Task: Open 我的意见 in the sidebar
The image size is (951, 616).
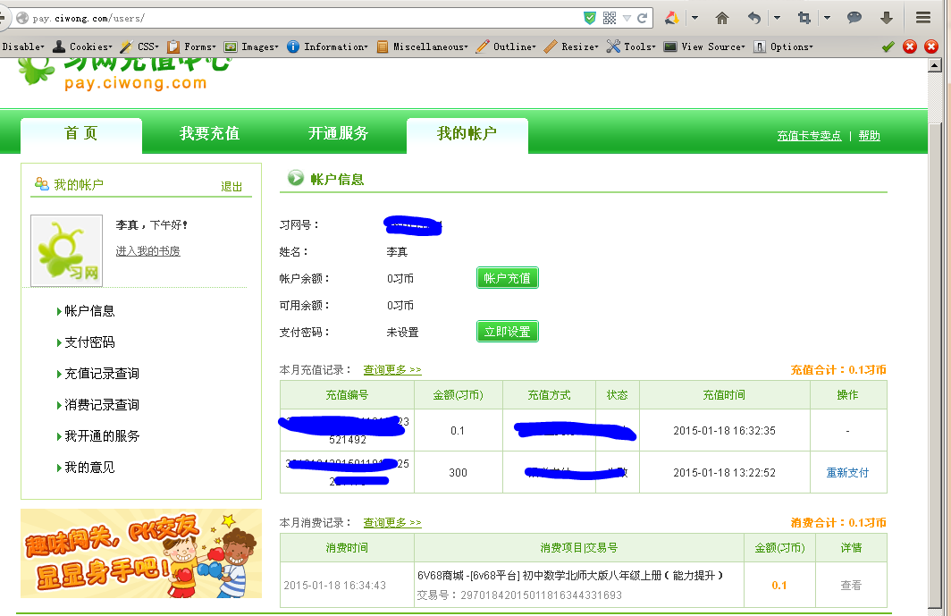Action: click(89, 468)
